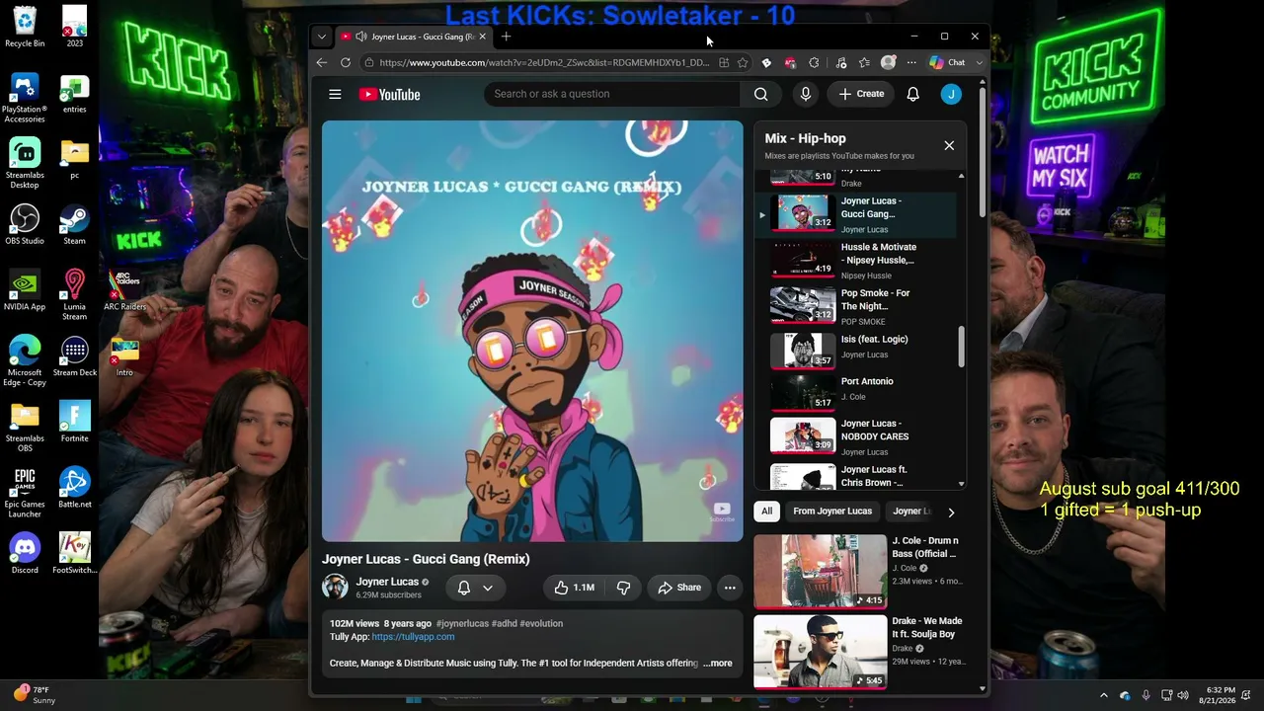Open Battle.net desktop icon
This screenshot has height=711, width=1264.
coord(74,488)
